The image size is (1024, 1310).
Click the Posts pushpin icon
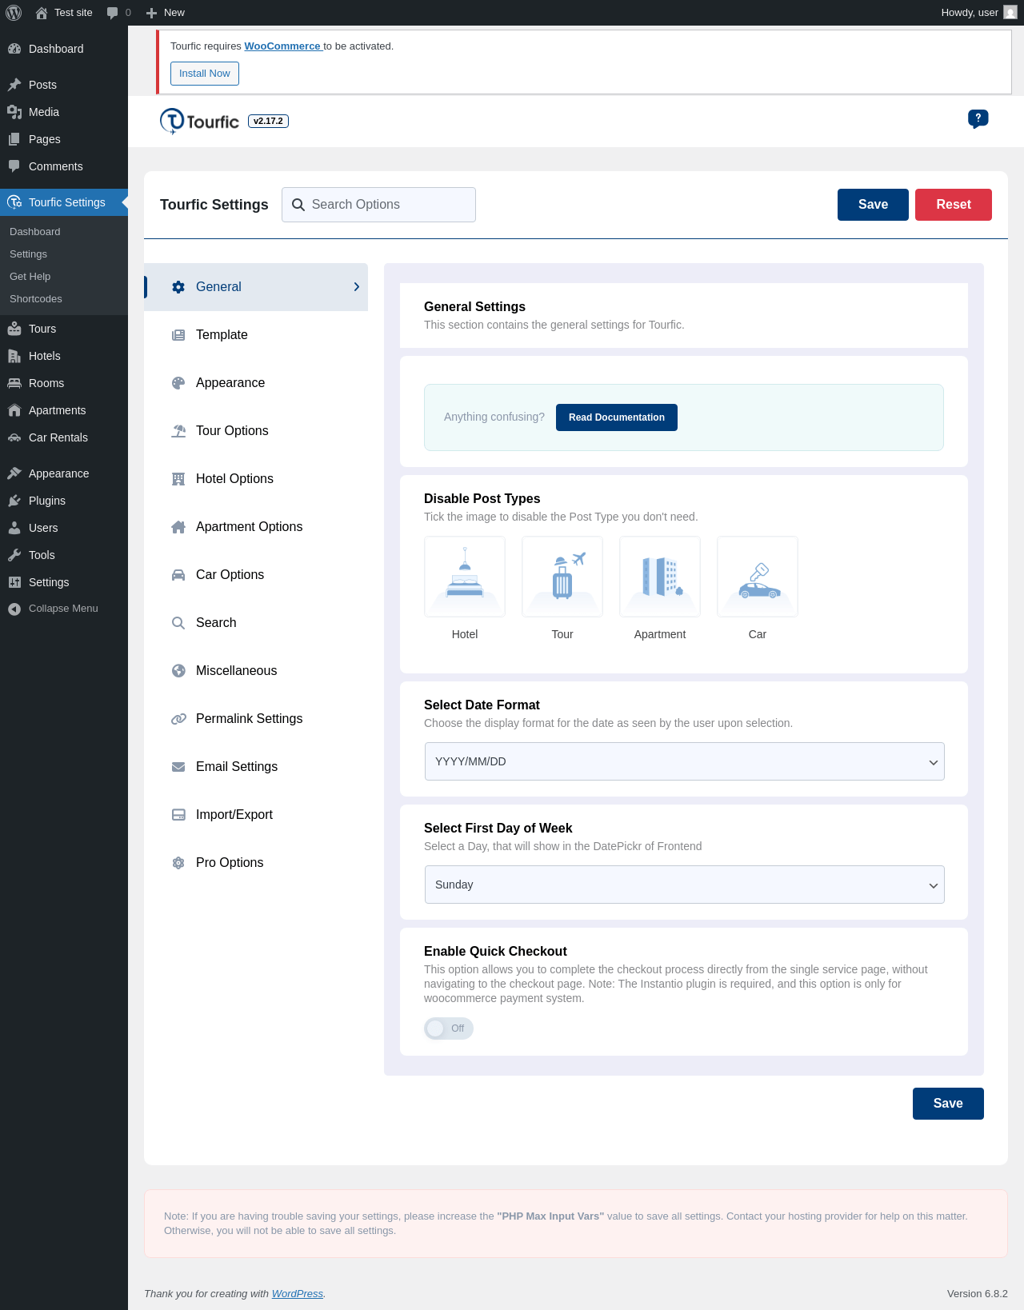tap(14, 85)
